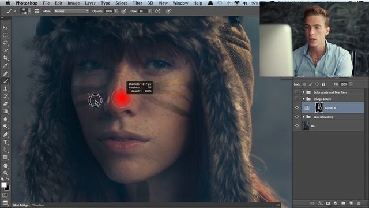
Task: Select the Rectangular Marquee tool
Action: click(x=5, y=35)
